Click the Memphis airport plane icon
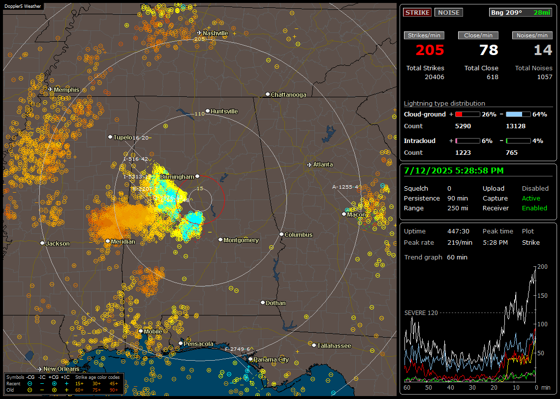The height and width of the screenshot is (399, 560). 50,89
